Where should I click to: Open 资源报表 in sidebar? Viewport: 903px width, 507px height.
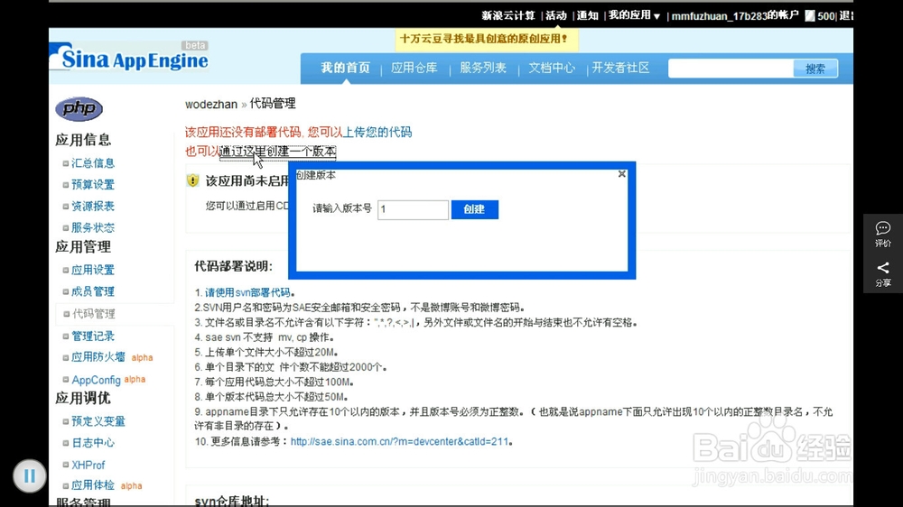pyautogui.click(x=93, y=206)
